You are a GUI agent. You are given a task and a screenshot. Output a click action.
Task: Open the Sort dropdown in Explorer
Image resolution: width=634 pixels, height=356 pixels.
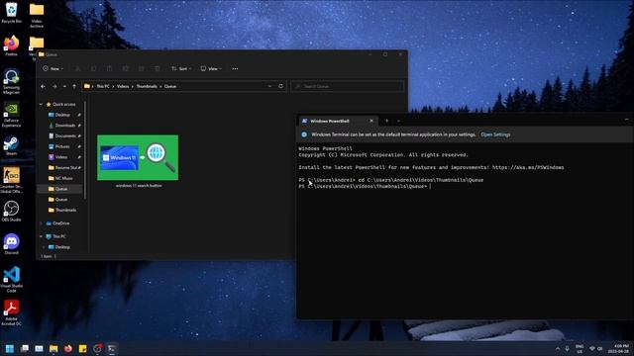tap(181, 68)
